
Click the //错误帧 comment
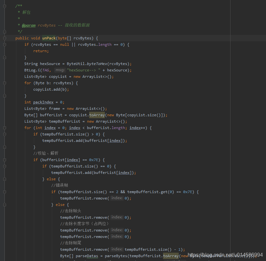point(59,185)
